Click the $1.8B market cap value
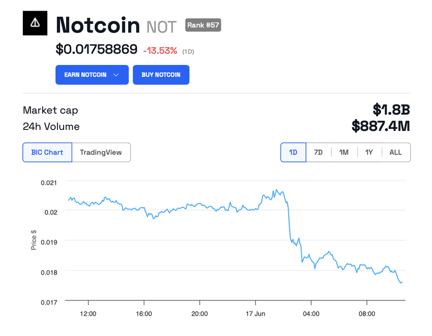Image resolution: width=432 pixels, height=336 pixels. 391,110
